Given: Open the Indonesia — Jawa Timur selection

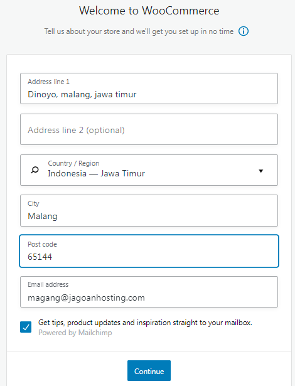Looking at the screenshot, I should tap(96, 174).
